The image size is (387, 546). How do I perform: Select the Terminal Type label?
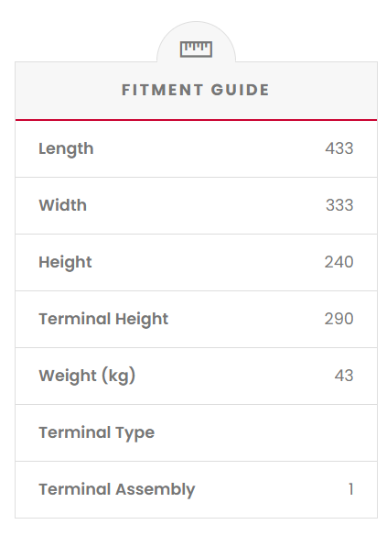coord(97,432)
